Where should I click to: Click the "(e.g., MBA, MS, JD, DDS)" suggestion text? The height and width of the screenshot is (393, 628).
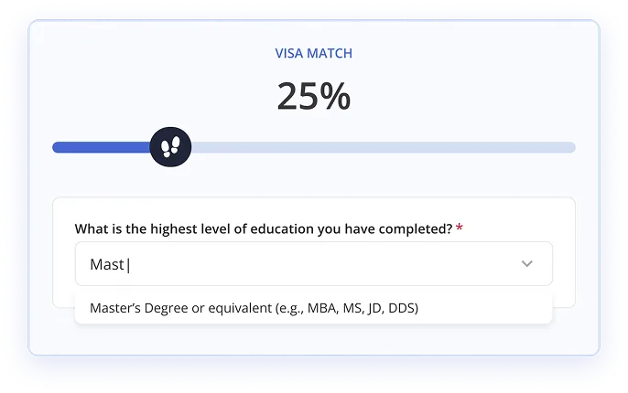[x=346, y=308]
